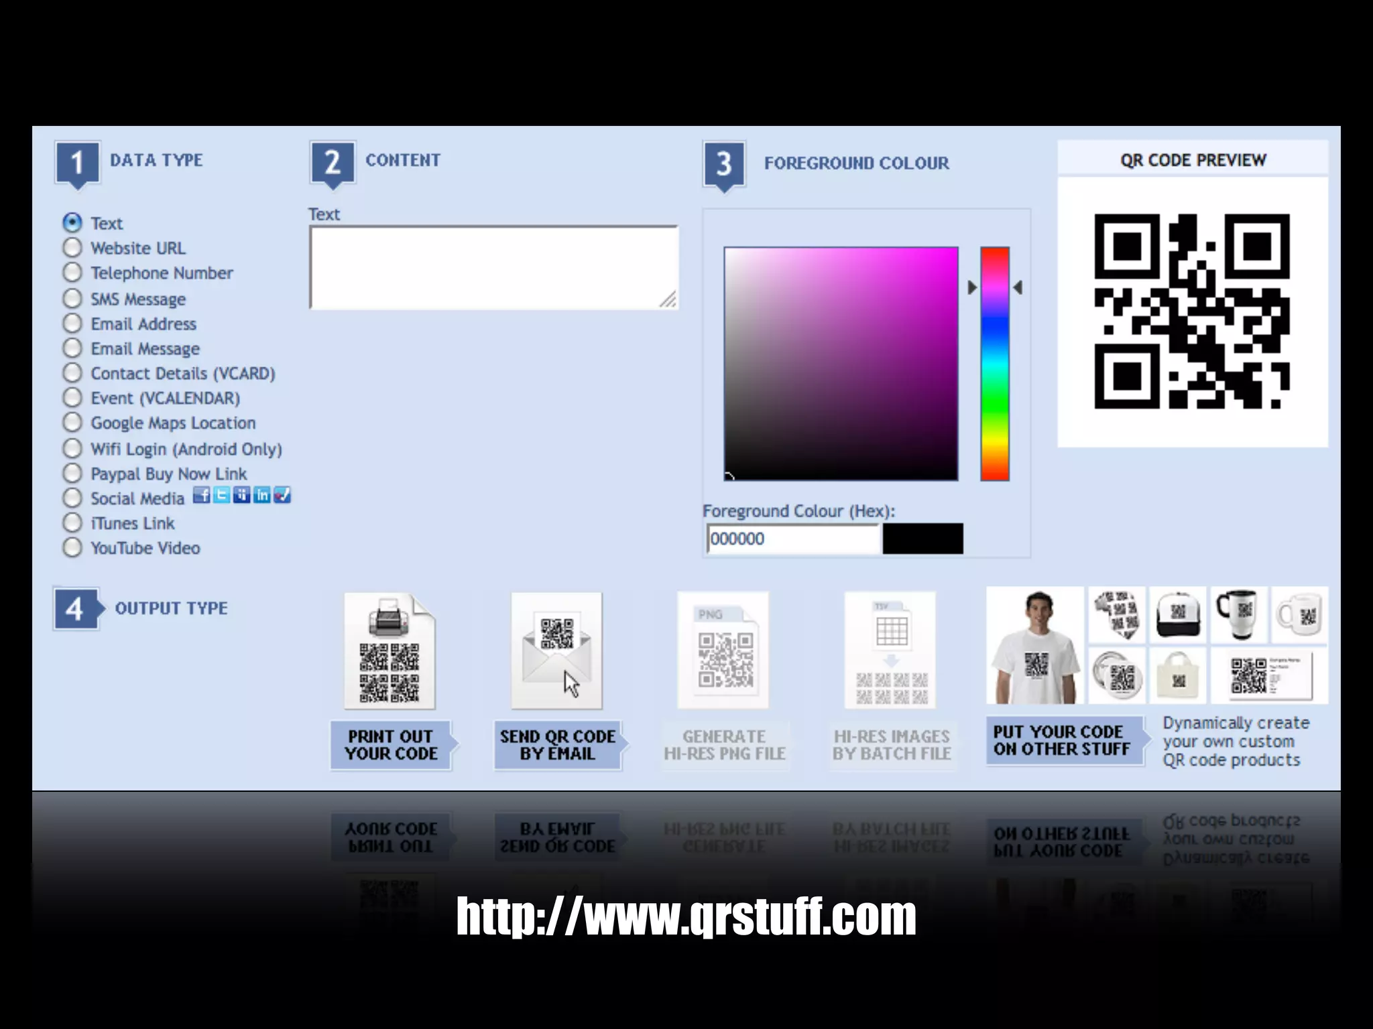Click the Twitter icon beside Social Media
Image resolution: width=1373 pixels, height=1029 pixels.
click(x=221, y=495)
